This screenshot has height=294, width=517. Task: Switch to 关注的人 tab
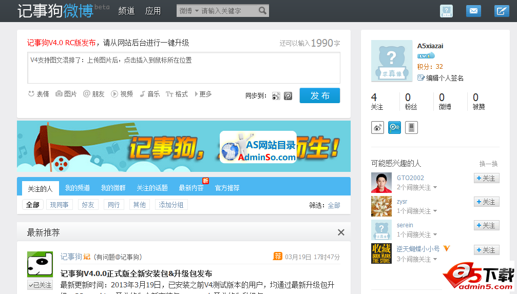(x=40, y=188)
